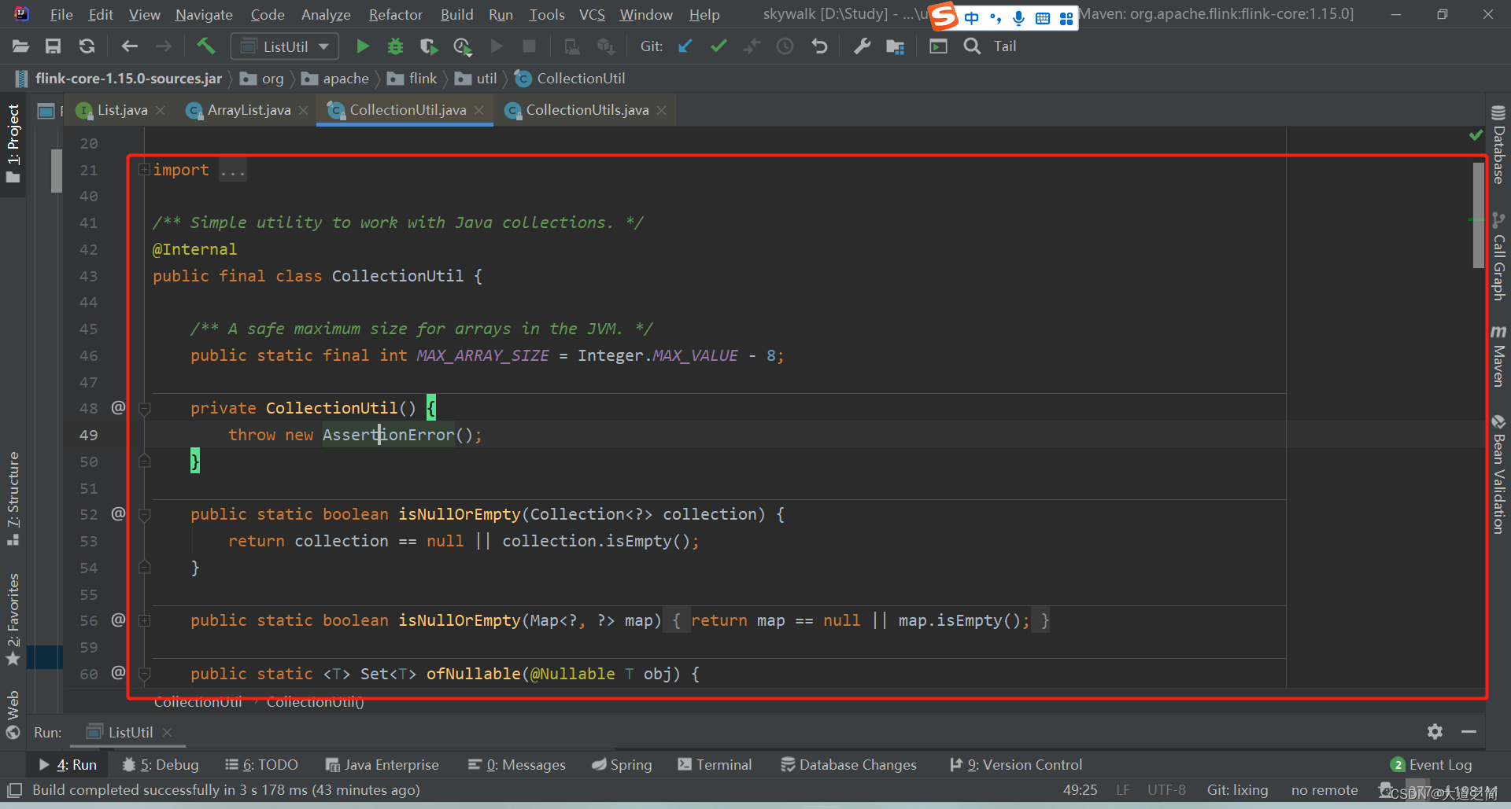The height and width of the screenshot is (809, 1511).
Task: Click the Profile run icon
Action: [463, 46]
